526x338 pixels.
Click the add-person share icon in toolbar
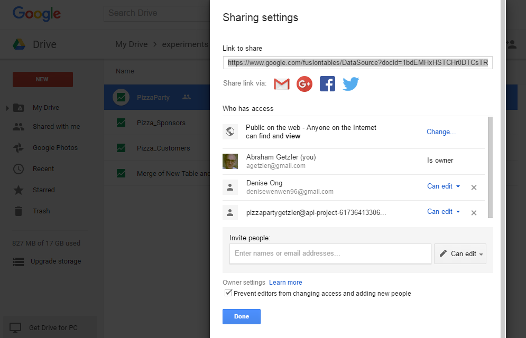click(x=511, y=44)
